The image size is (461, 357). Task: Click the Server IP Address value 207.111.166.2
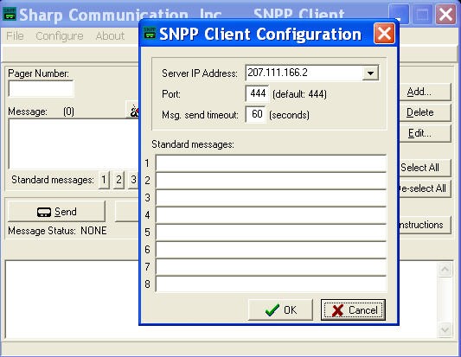pos(278,73)
